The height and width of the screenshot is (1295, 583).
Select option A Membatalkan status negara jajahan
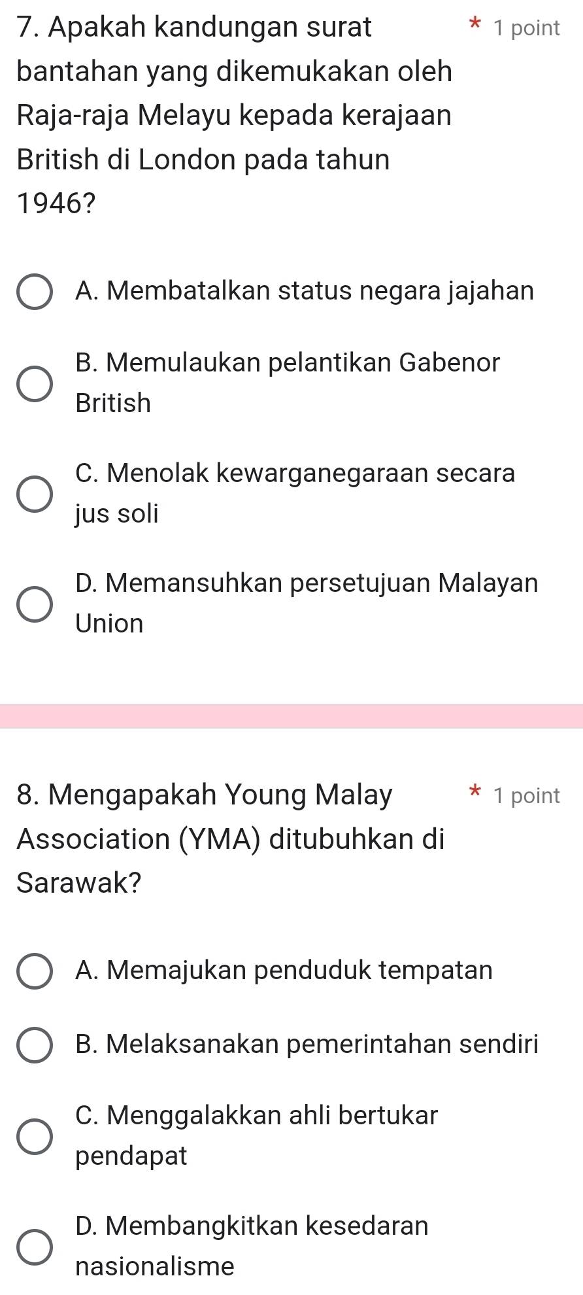click(x=36, y=290)
